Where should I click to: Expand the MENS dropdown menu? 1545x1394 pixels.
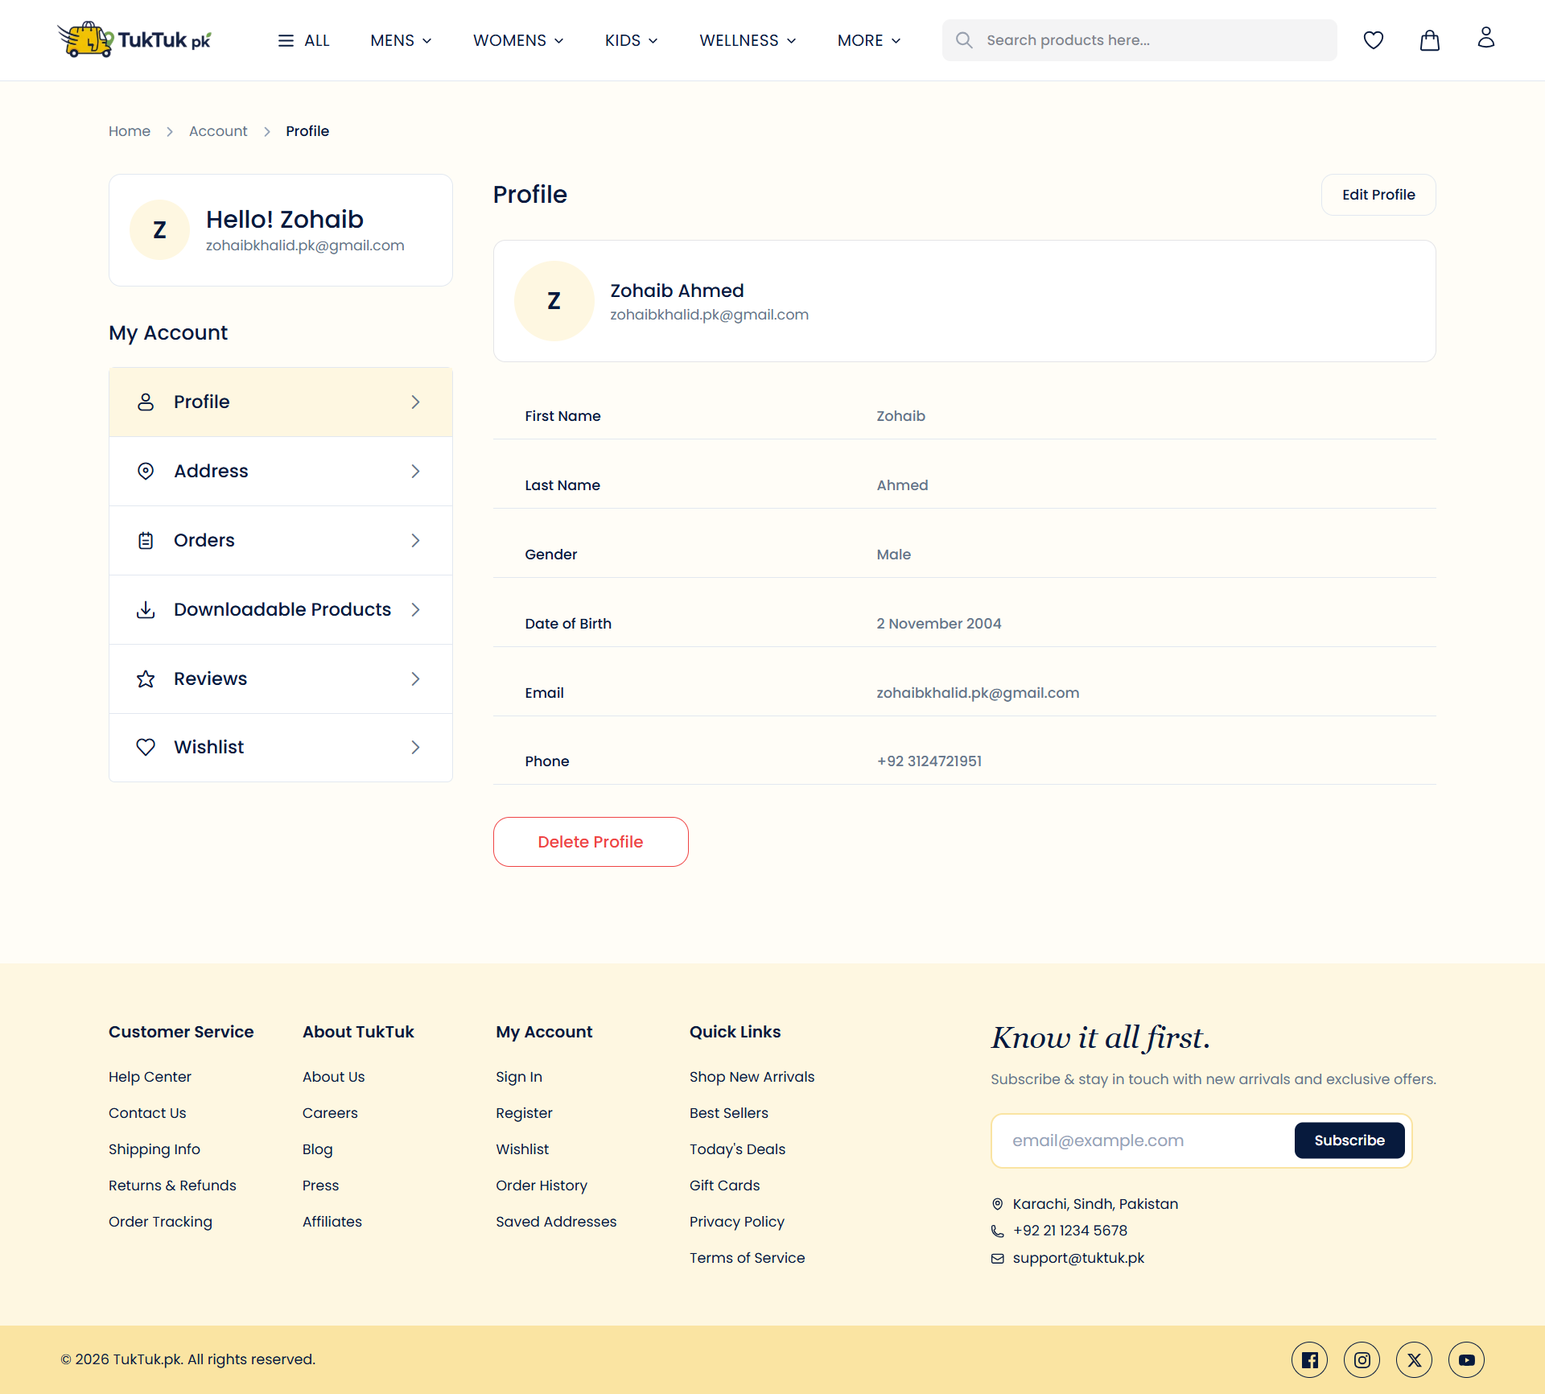click(x=401, y=40)
